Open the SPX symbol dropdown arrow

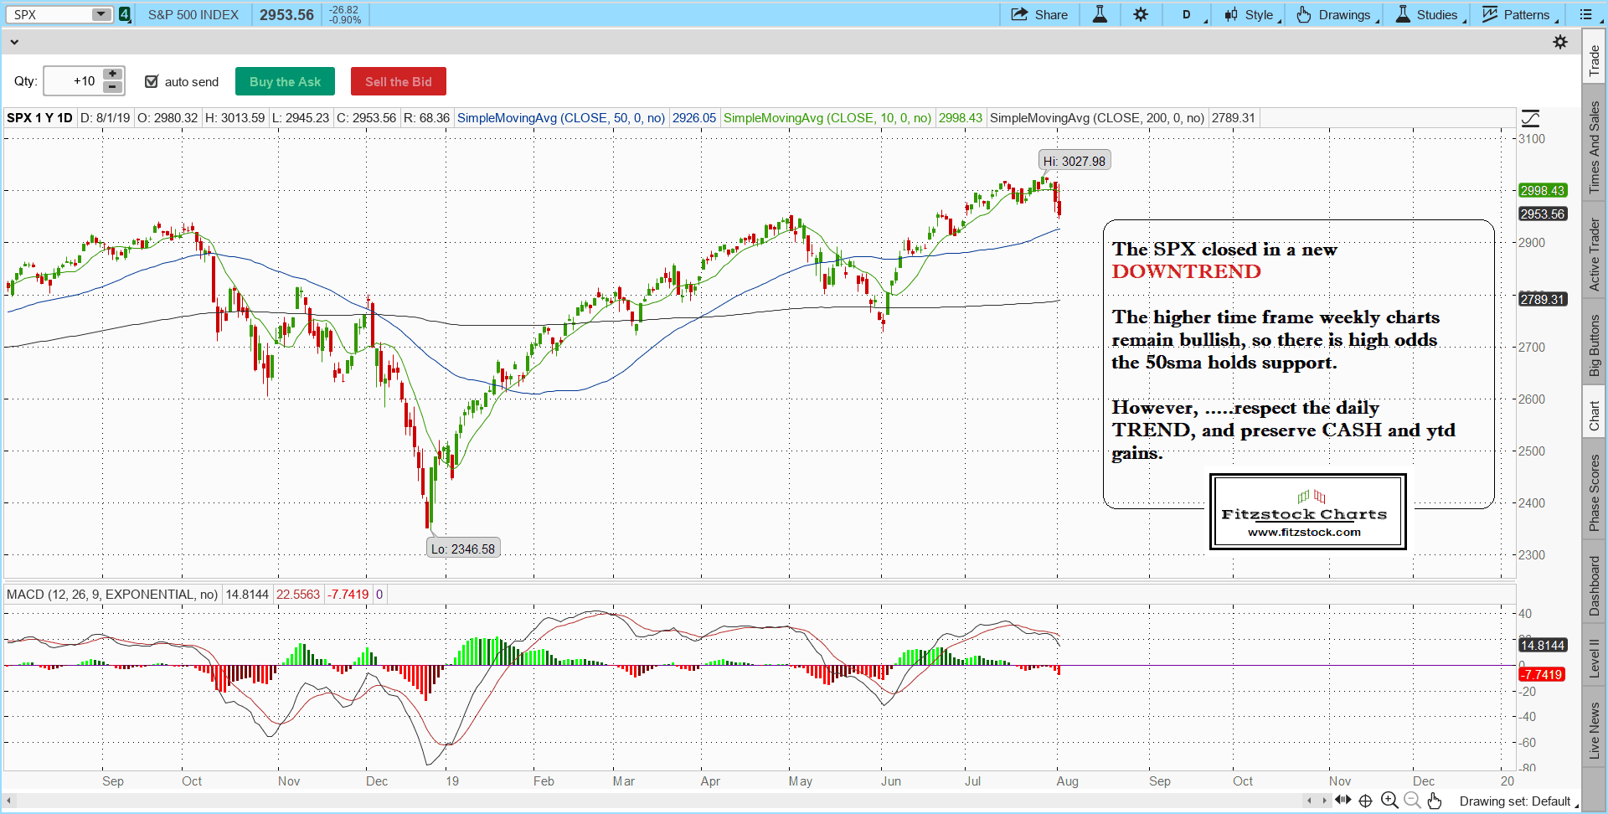tap(100, 14)
